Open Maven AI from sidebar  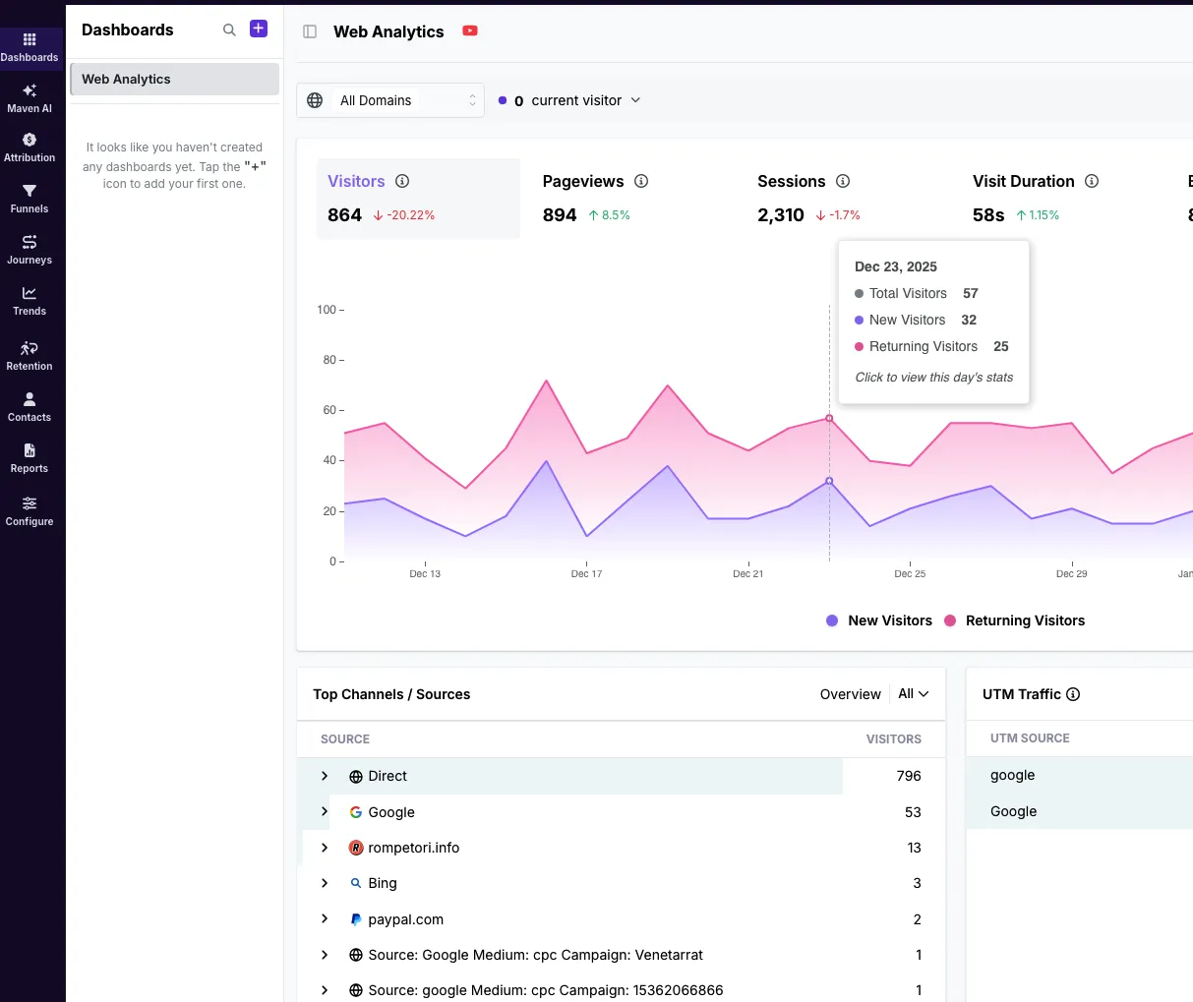(x=30, y=98)
